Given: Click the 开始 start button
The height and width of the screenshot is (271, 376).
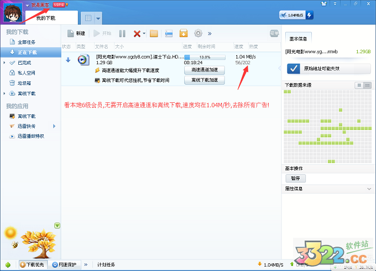Looking at the screenshot, I should click(102, 33).
